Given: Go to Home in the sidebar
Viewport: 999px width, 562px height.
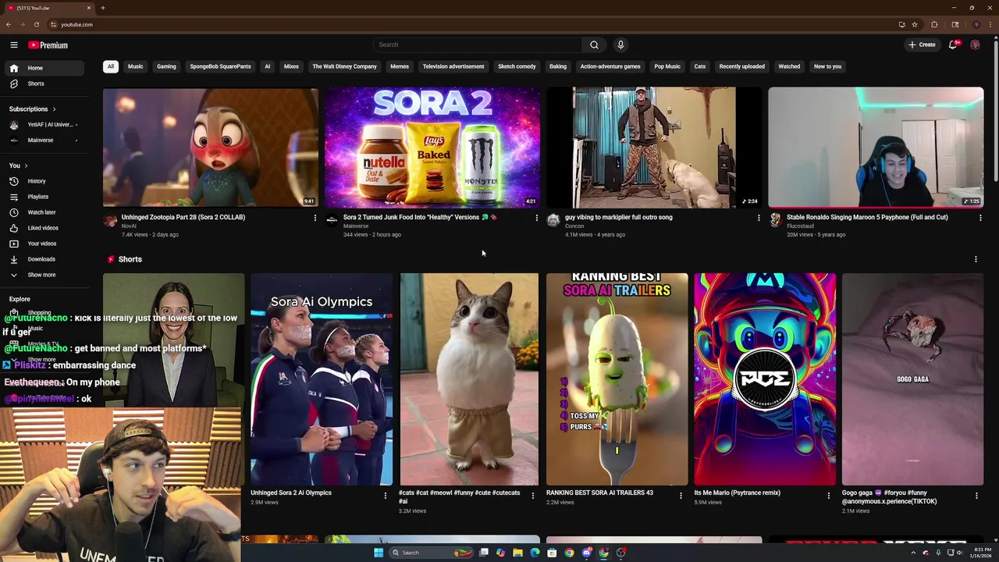Looking at the screenshot, I should (x=43, y=68).
